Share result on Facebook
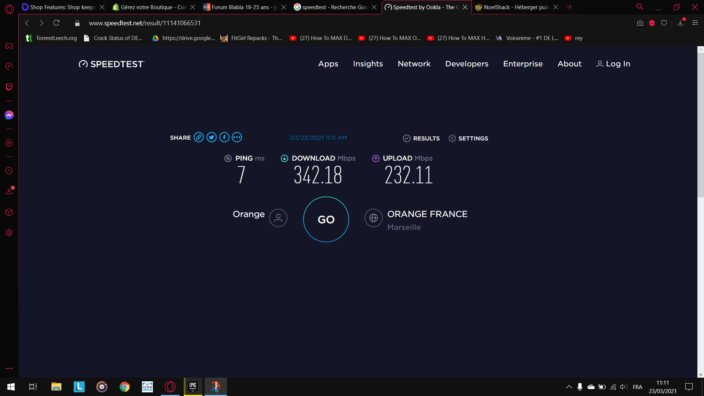The height and width of the screenshot is (396, 704). tap(224, 137)
